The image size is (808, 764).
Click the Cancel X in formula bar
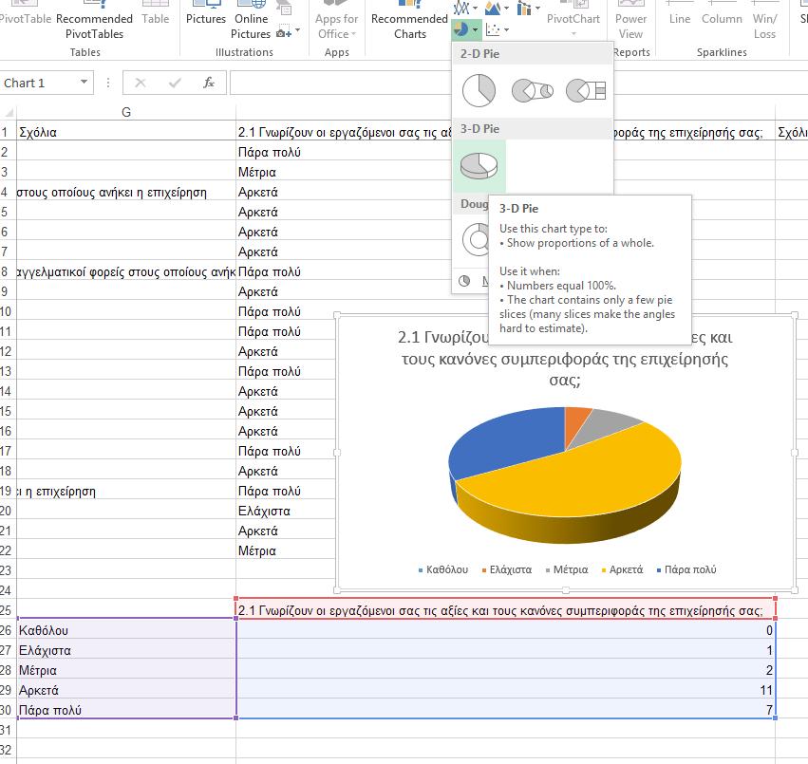pos(141,83)
